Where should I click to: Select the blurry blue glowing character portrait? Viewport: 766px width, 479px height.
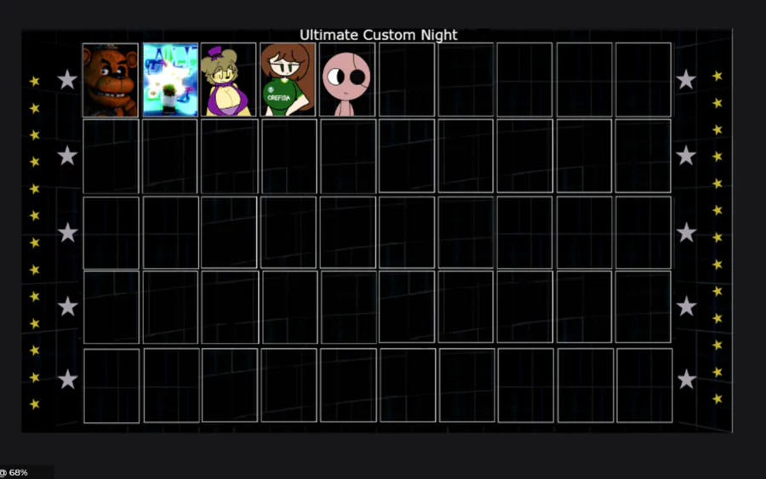[x=170, y=80]
